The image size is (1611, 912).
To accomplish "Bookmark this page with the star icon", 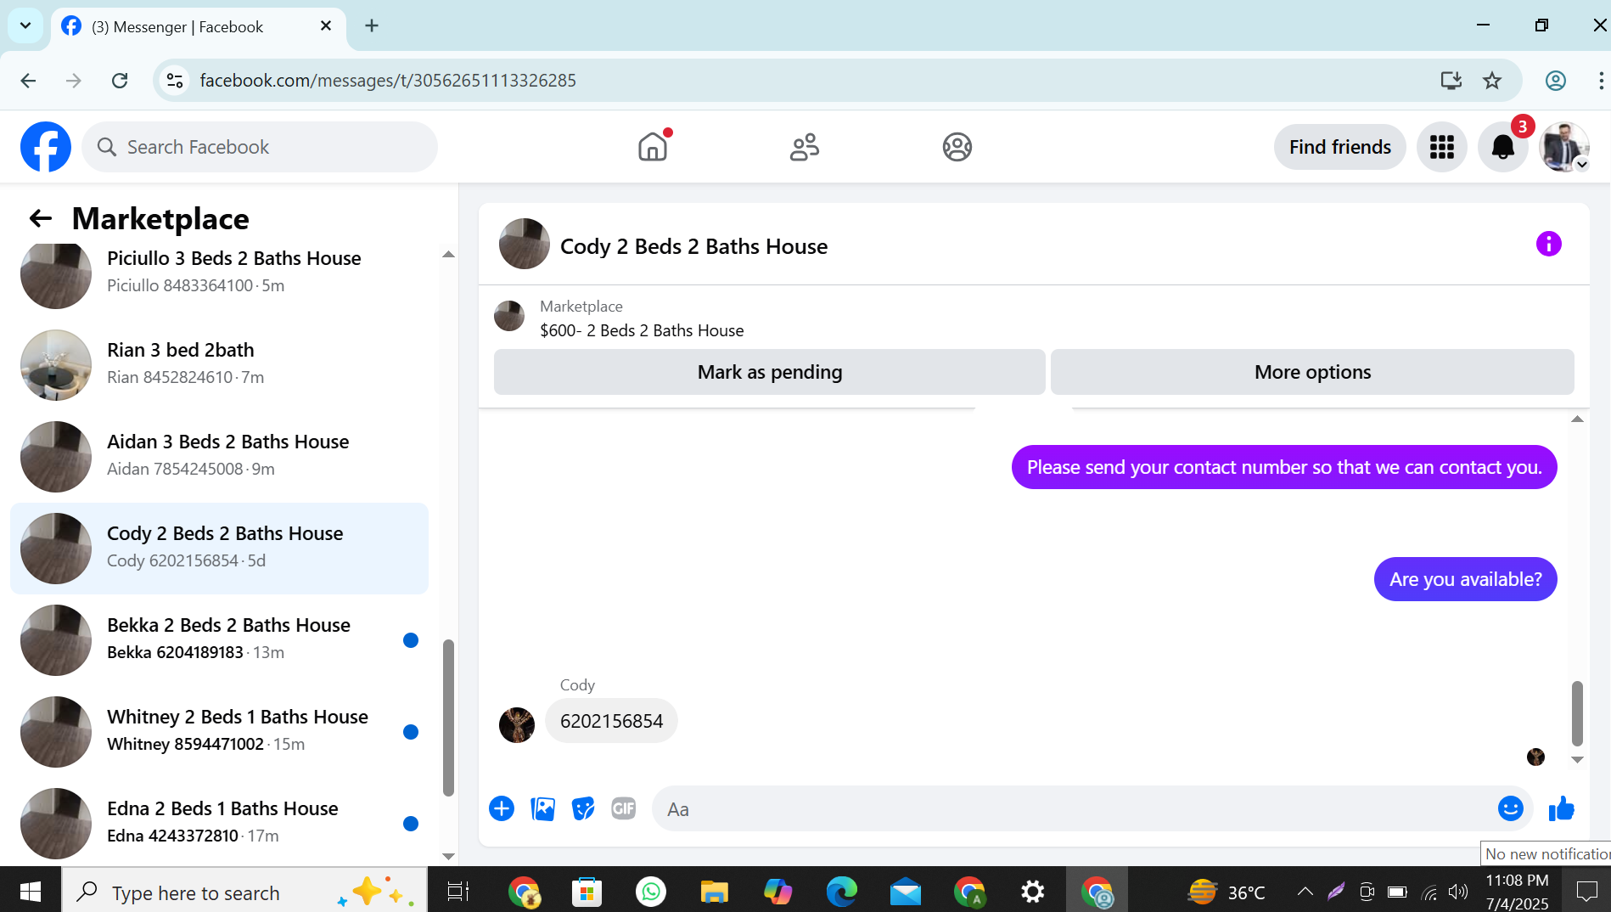I will (x=1492, y=81).
